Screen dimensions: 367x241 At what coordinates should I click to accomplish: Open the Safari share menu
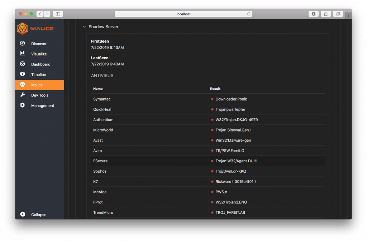click(x=326, y=14)
